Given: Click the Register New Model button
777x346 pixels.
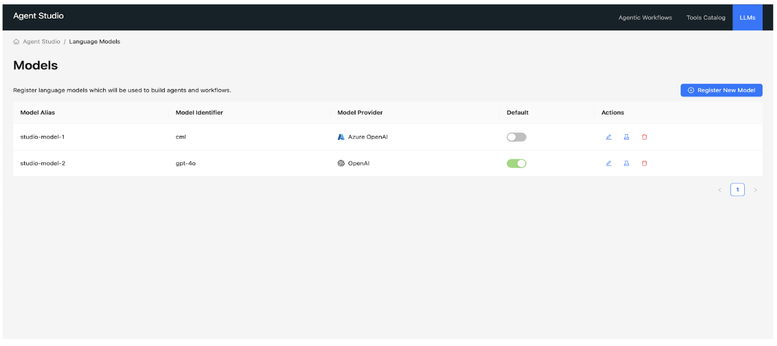Looking at the screenshot, I should click(721, 90).
